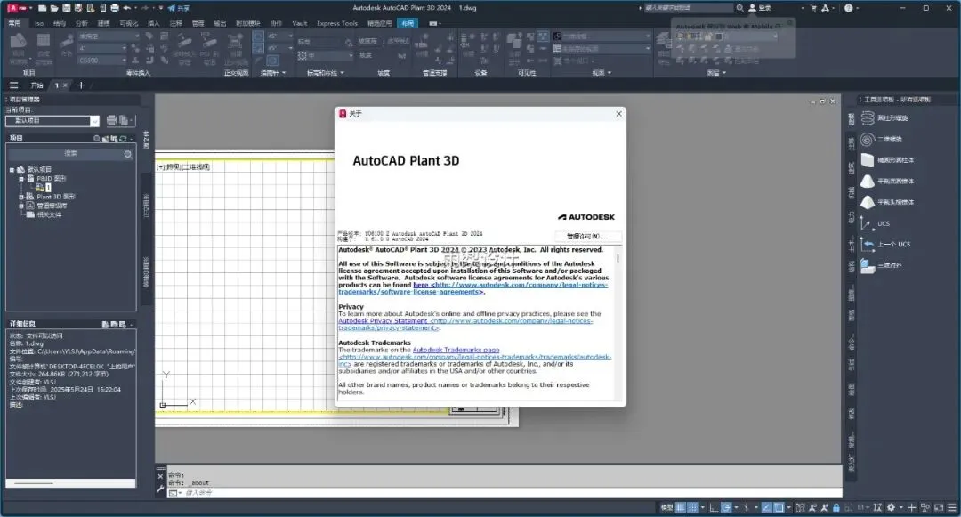Collapse the P&ID 图形 tree node
The width and height of the screenshot is (961, 517).
(x=20, y=179)
